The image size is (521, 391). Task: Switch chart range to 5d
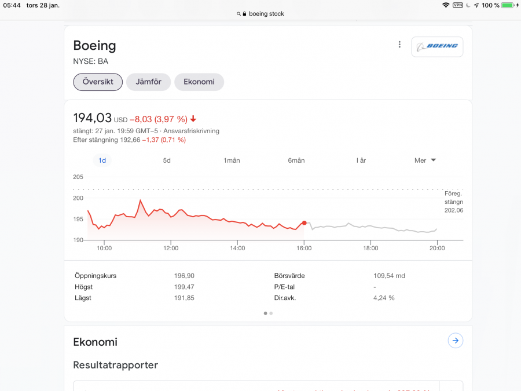coord(167,160)
